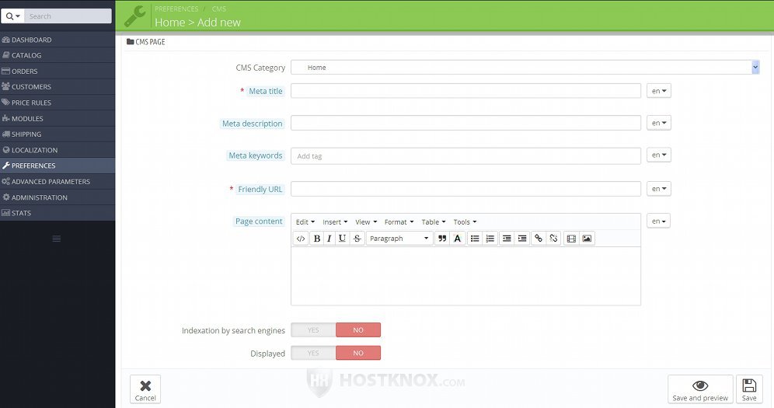The image size is (774, 408).
Task: Open Customers section in sidebar
Action: 58,87
